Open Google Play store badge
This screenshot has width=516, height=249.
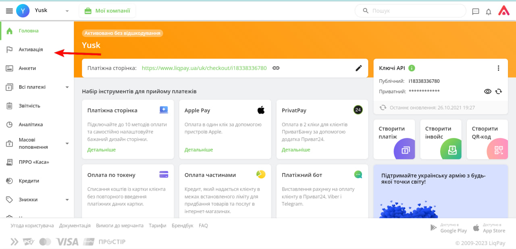pyautogui.click(x=448, y=228)
